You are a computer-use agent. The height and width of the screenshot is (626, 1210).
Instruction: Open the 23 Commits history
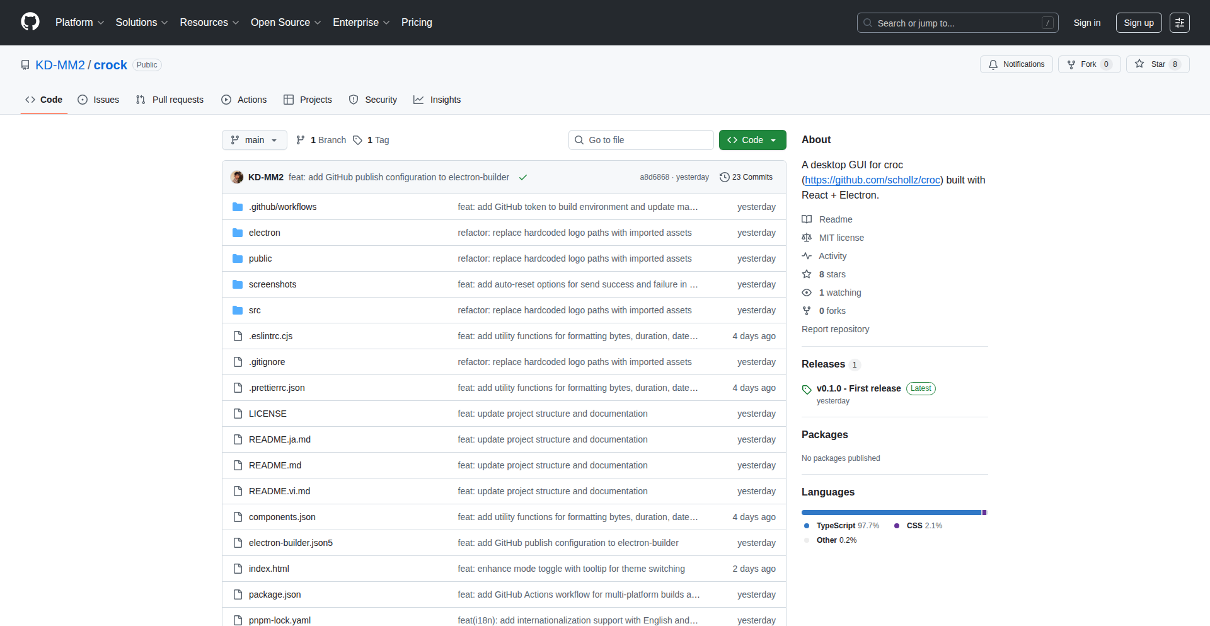pos(746,177)
